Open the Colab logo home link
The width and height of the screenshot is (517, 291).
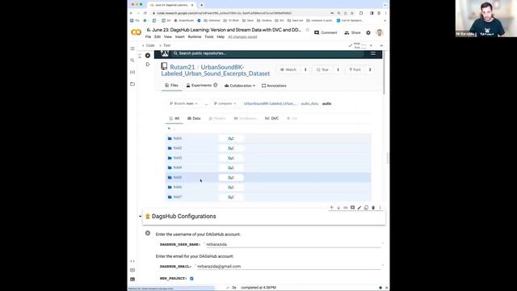coord(136,32)
